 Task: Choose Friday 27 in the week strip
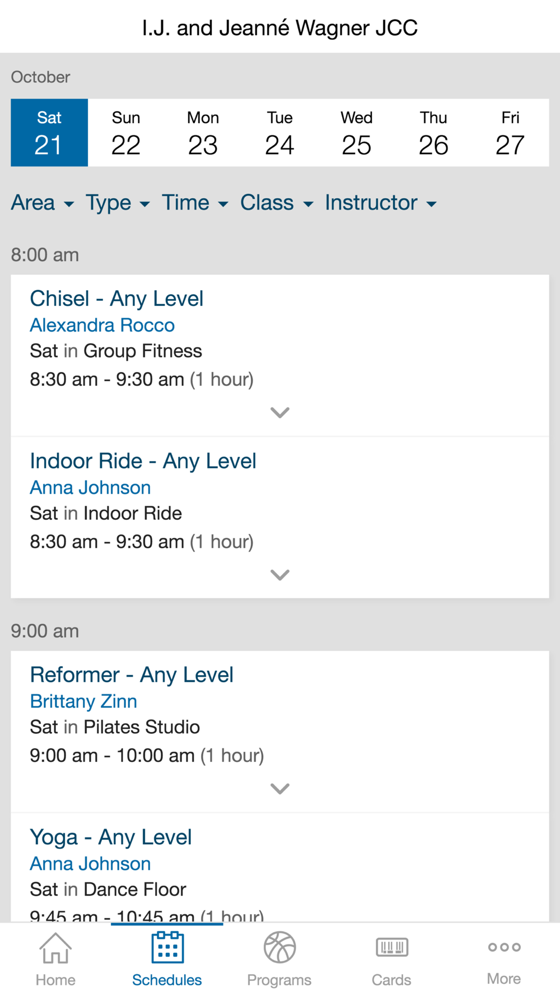coord(510,133)
